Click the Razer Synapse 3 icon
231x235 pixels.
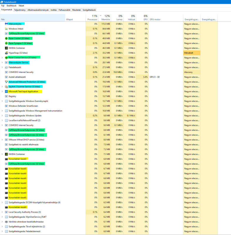(6, 43)
